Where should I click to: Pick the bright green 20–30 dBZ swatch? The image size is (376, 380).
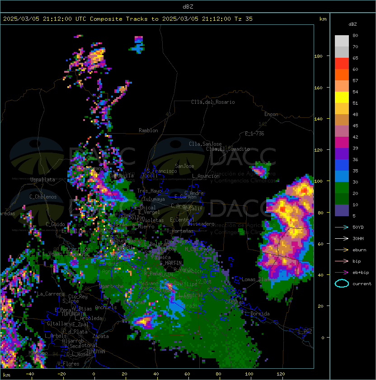click(x=342, y=188)
